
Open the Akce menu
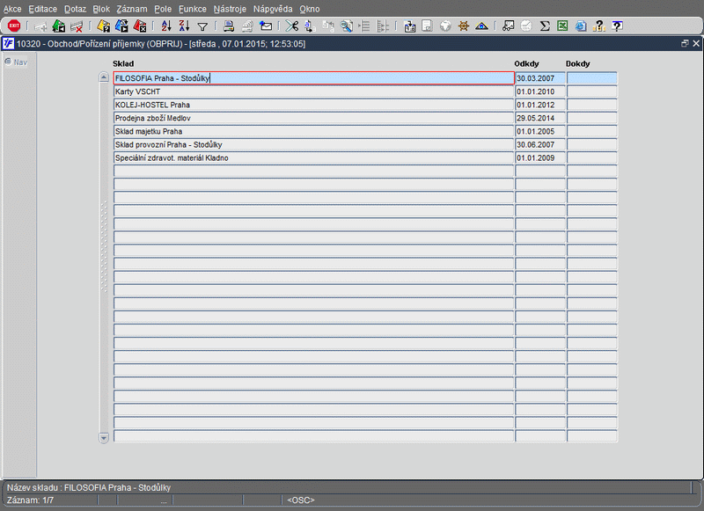(12, 9)
